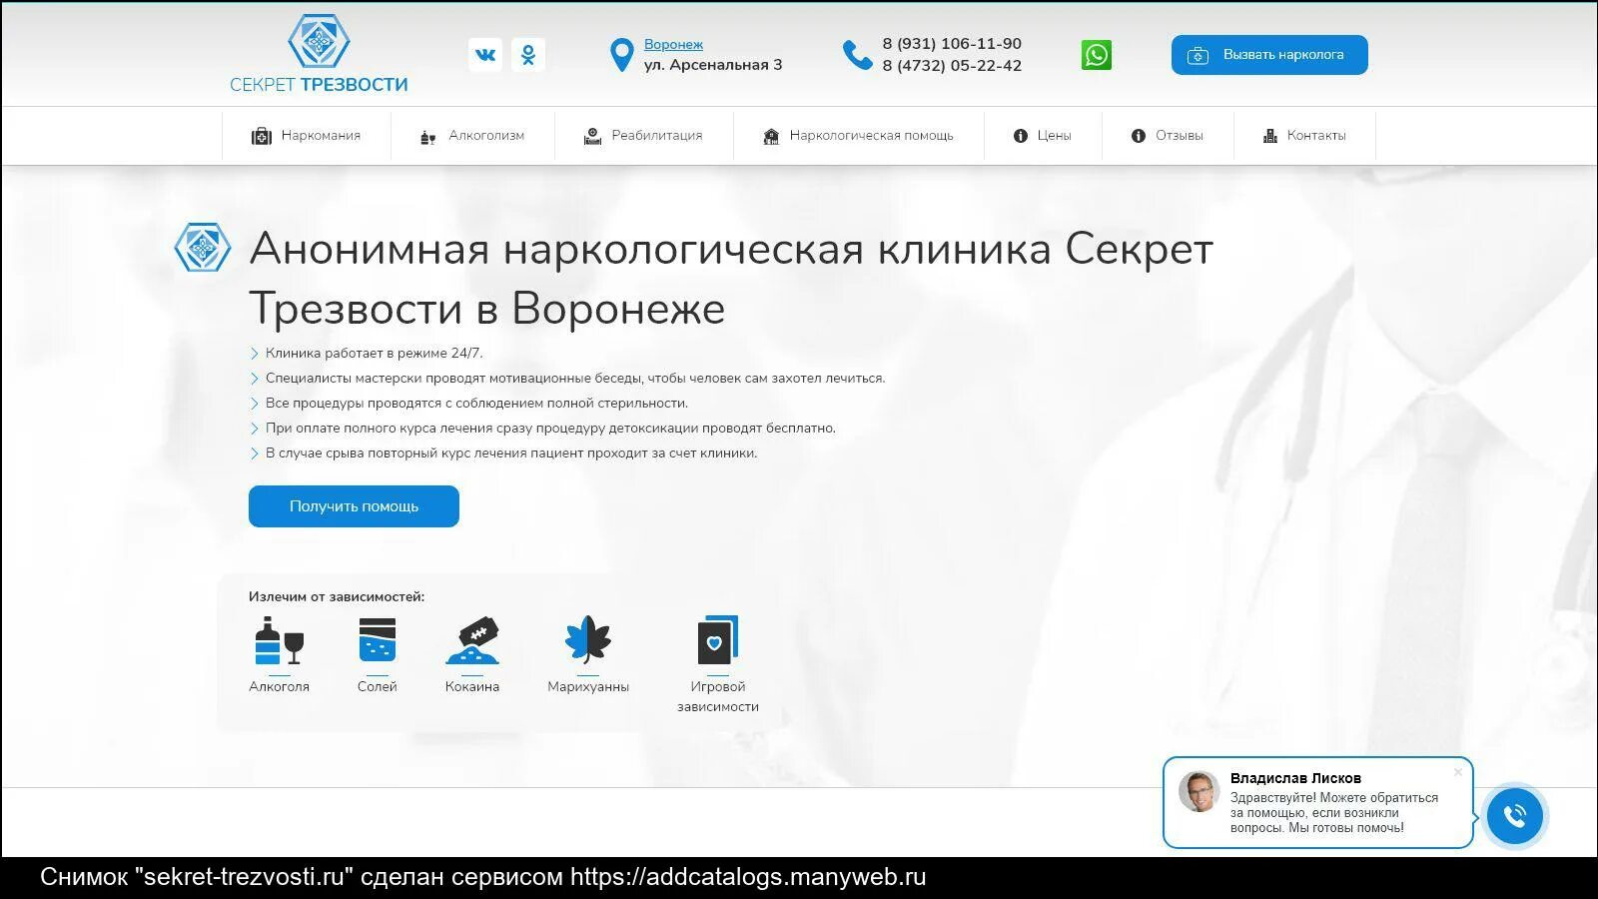1598x899 pixels.
Task: Open the Наркологическая помощь menu item
Action: [x=858, y=136]
